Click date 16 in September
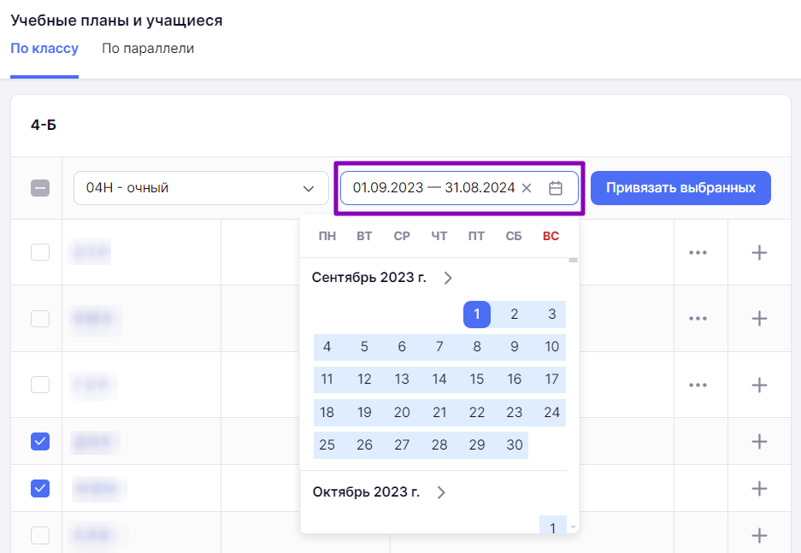Image resolution: width=801 pixels, height=553 pixels. point(515,379)
